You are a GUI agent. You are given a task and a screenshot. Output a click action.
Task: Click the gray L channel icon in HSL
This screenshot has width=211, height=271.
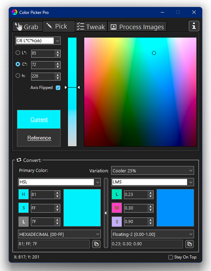(23, 222)
